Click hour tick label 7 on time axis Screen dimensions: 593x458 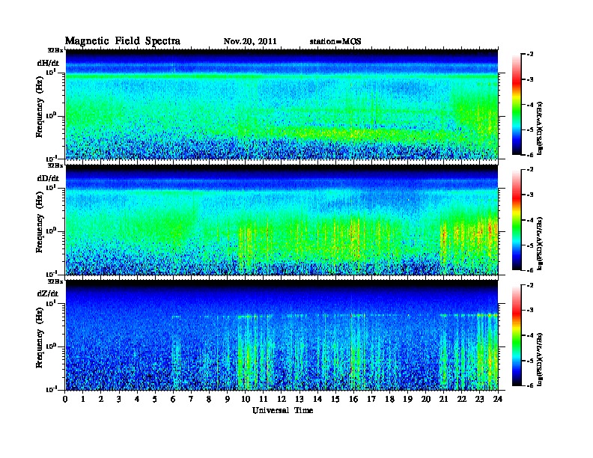tap(191, 400)
